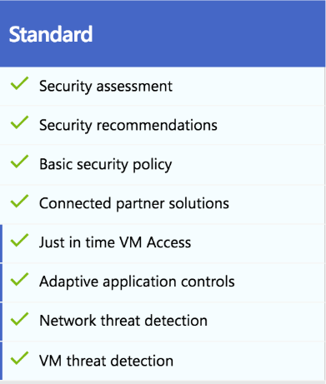The width and height of the screenshot is (326, 384).
Task: Click the Adaptive application controls checkmark icon
Action: click(x=19, y=279)
